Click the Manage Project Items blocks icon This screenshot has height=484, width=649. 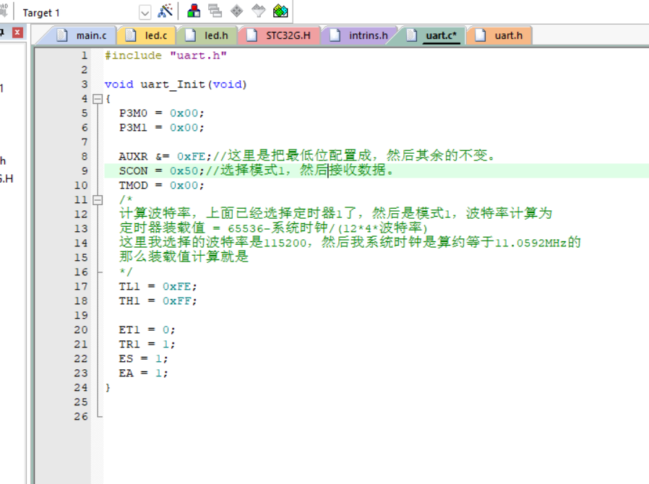193,11
